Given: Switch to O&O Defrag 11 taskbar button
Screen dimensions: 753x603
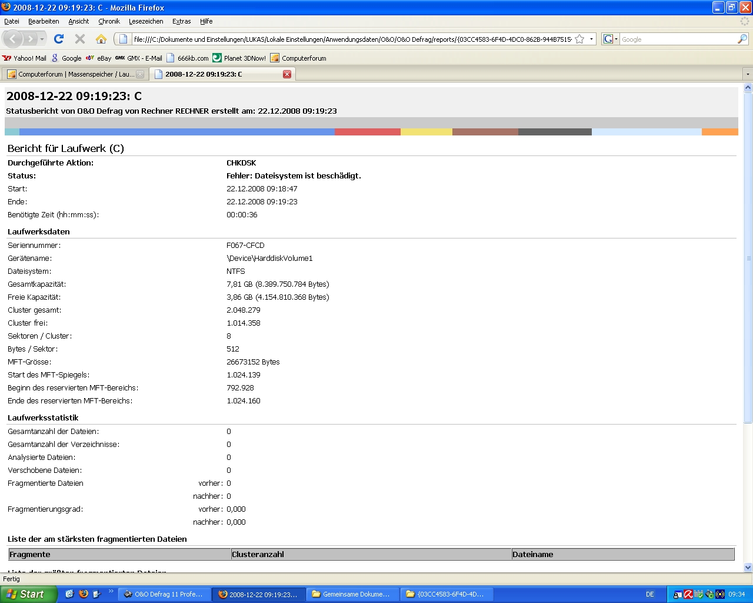Looking at the screenshot, I should [x=164, y=594].
